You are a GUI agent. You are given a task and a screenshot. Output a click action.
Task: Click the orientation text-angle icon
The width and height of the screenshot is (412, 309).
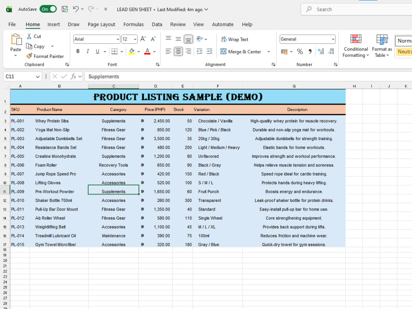(x=200, y=39)
